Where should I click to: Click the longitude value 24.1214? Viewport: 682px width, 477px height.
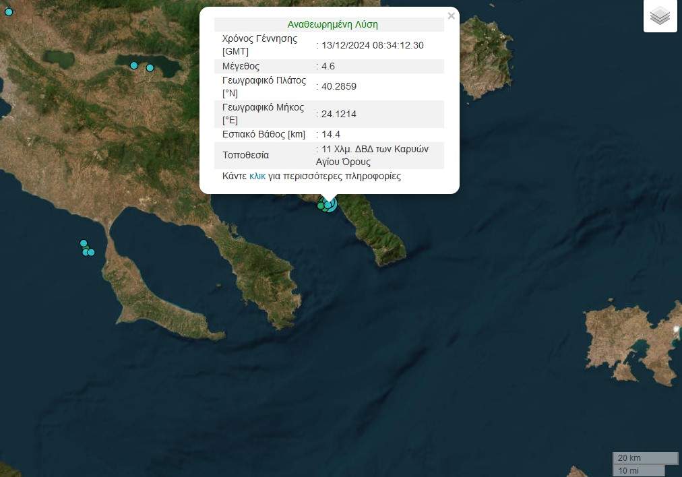pos(339,114)
